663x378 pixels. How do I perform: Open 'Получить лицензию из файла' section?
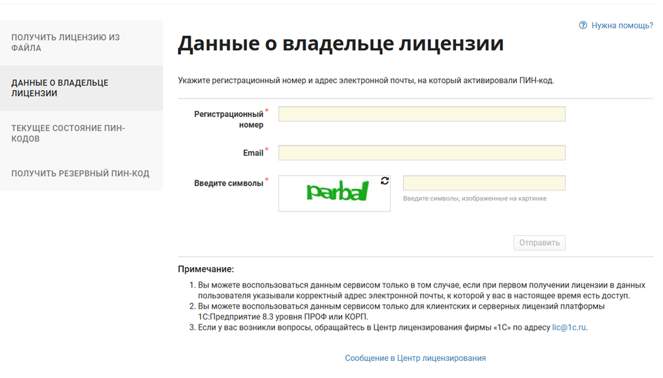click(x=65, y=43)
